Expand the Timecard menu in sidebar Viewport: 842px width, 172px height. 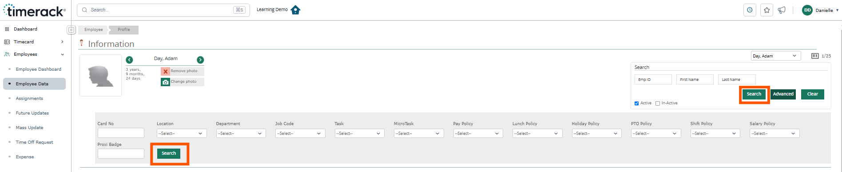[x=34, y=42]
